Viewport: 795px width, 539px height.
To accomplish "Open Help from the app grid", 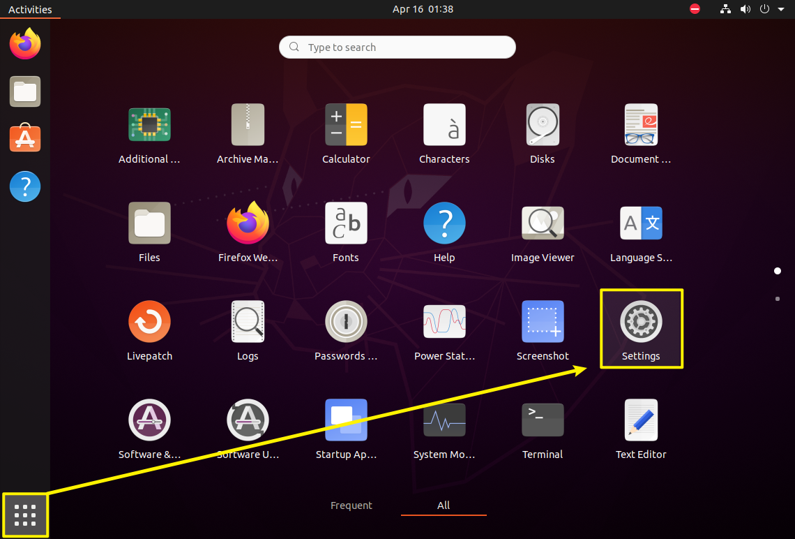I will click(x=444, y=232).
